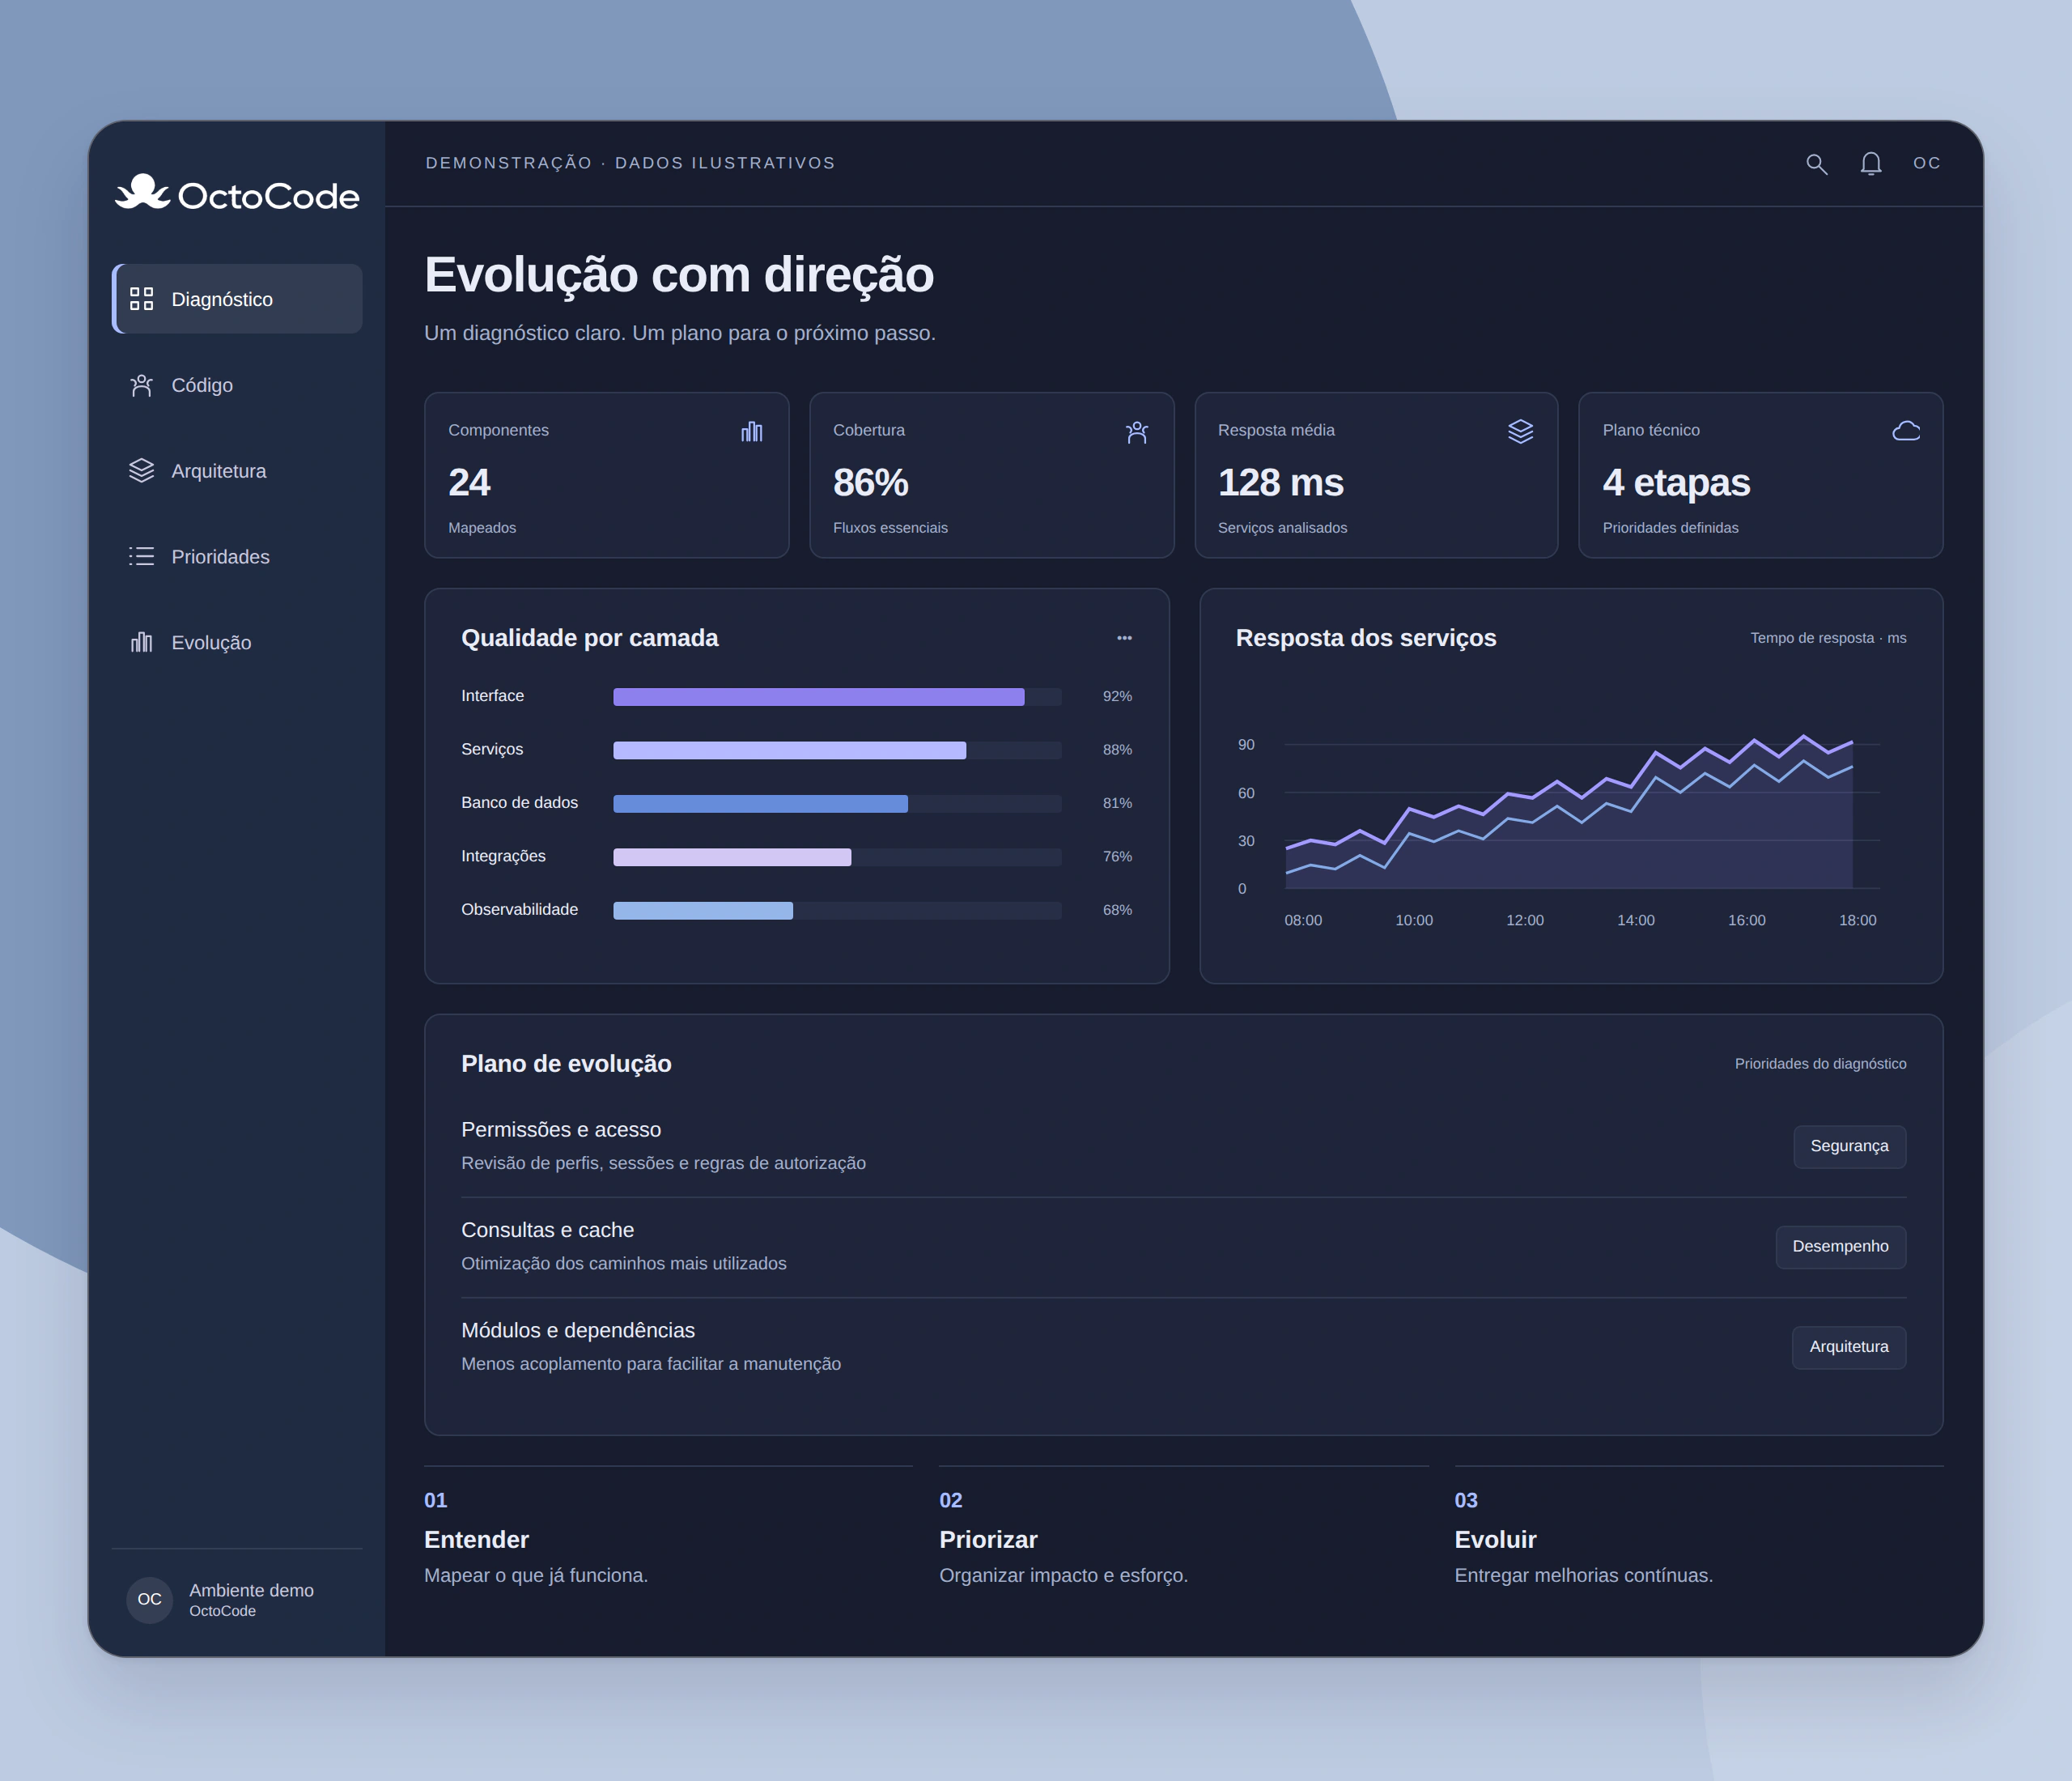Click the Evoluir step heading
Viewport: 2072px width, 1781px height.
click(1495, 1540)
